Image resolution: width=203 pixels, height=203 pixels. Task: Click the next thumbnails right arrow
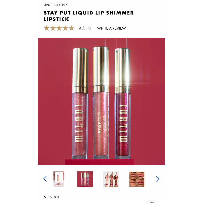(x=158, y=179)
